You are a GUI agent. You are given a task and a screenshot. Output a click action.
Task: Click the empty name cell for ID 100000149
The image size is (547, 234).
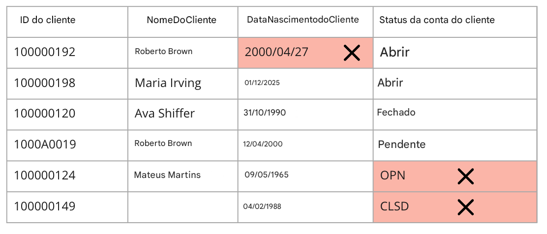point(182,207)
